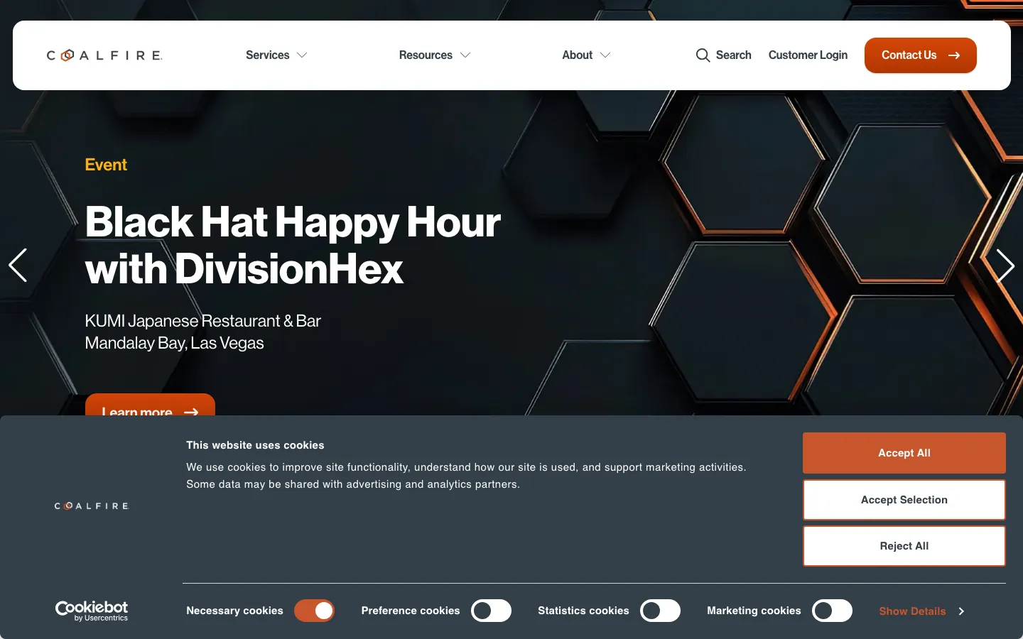Click the Contact Us button

click(921, 55)
